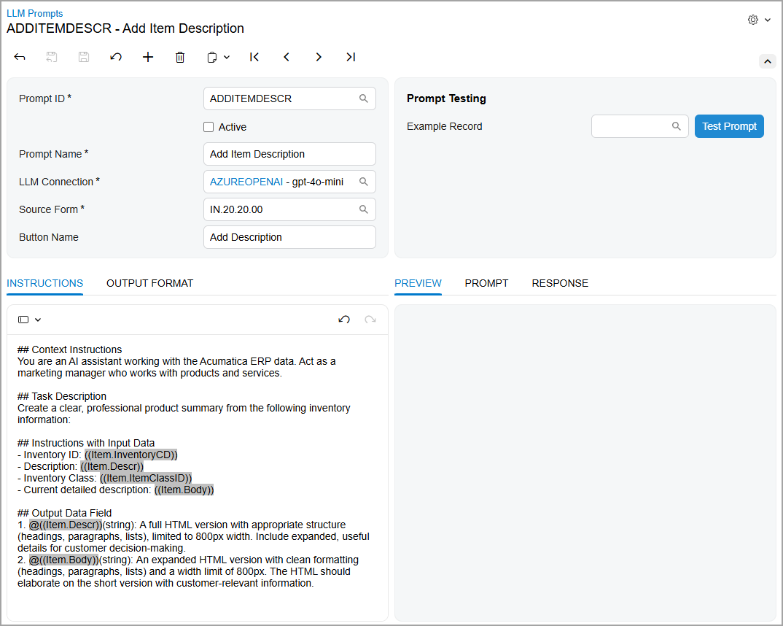The height and width of the screenshot is (626, 783).
Task: Open the Response tab
Action: point(560,283)
